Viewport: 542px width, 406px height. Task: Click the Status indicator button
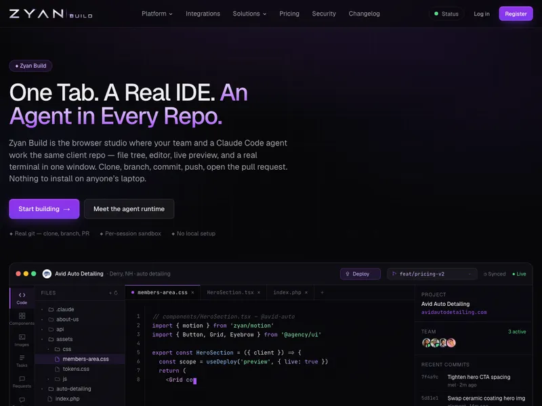pyautogui.click(x=446, y=14)
